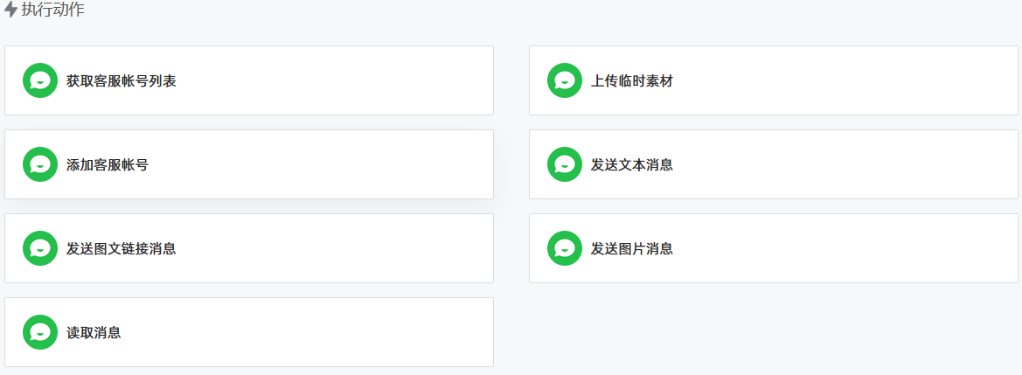Click the chat bubble icon beside 读取消息
This screenshot has width=1022, height=375.
pos(40,332)
